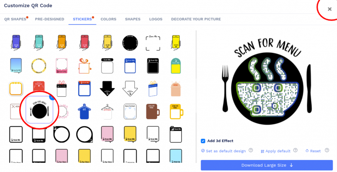
Task: Switch to the COLORS tab
Action: coord(108,19)
